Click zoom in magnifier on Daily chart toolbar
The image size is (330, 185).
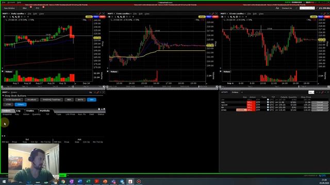(x=13, y=17)
